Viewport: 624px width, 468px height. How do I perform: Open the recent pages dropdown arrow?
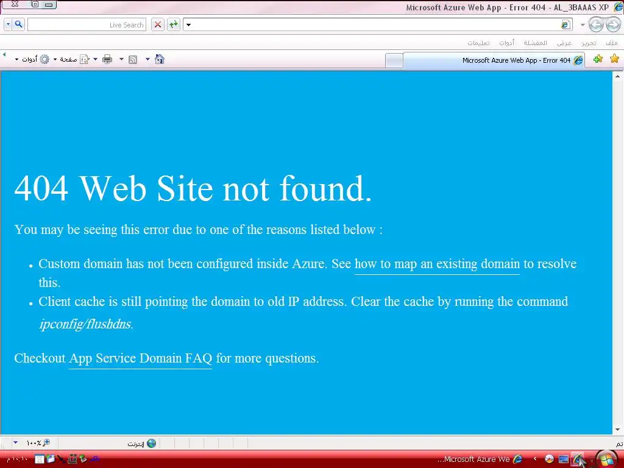click(583, 24)
